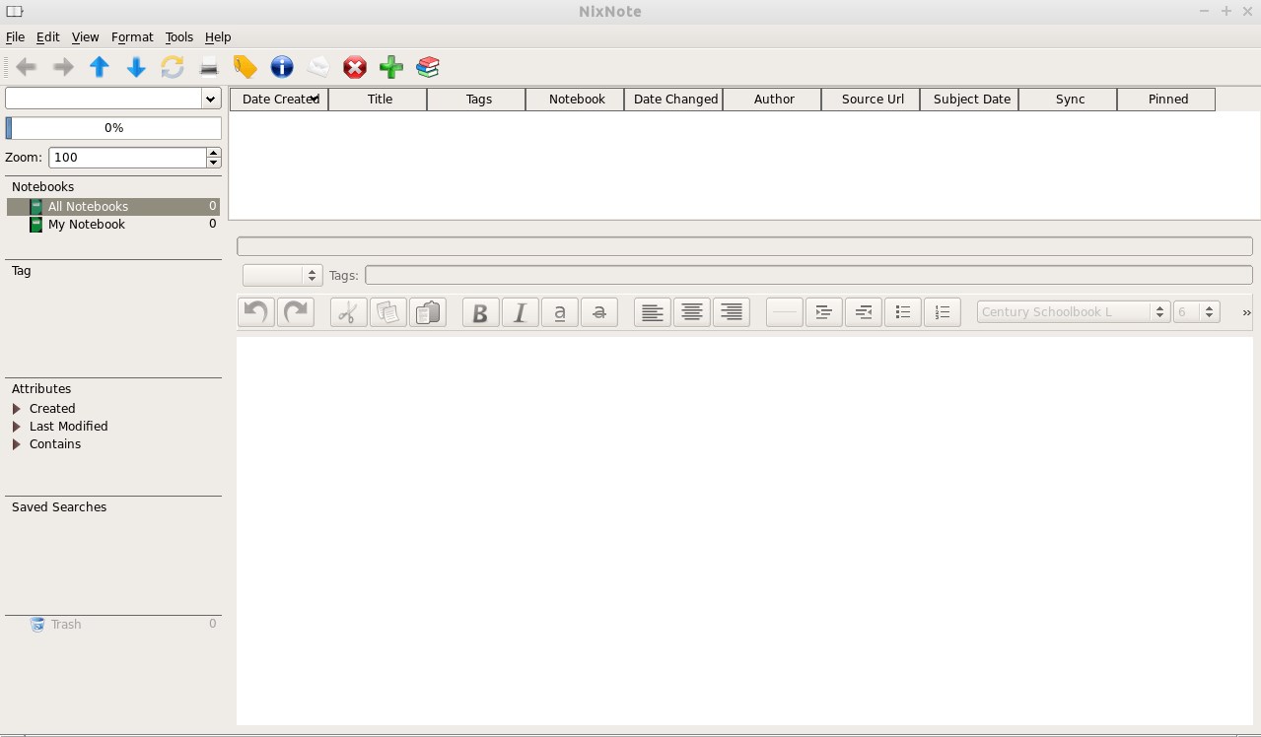1261x737 pixels.
Task: Decrease indent of the text
Action: (863, 312)
